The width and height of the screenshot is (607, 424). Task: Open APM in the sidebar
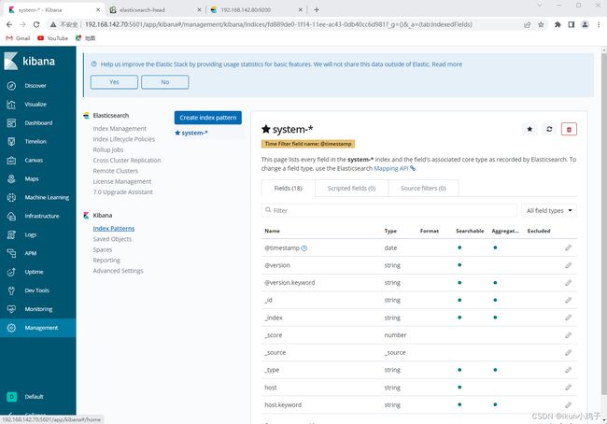pyautogui.click(x=30, y=253)
